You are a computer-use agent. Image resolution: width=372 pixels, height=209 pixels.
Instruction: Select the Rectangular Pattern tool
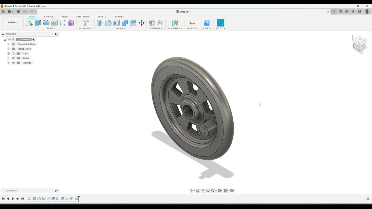click(x=63, y=23)
